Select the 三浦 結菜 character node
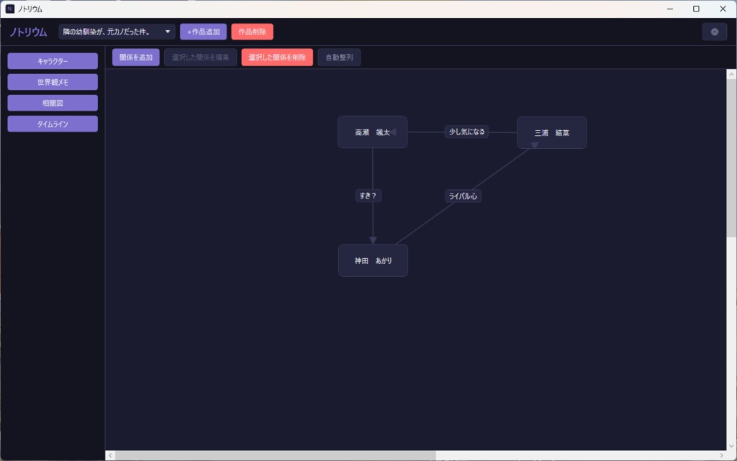Screen dimensions: 737x461 tap(551, 133)
